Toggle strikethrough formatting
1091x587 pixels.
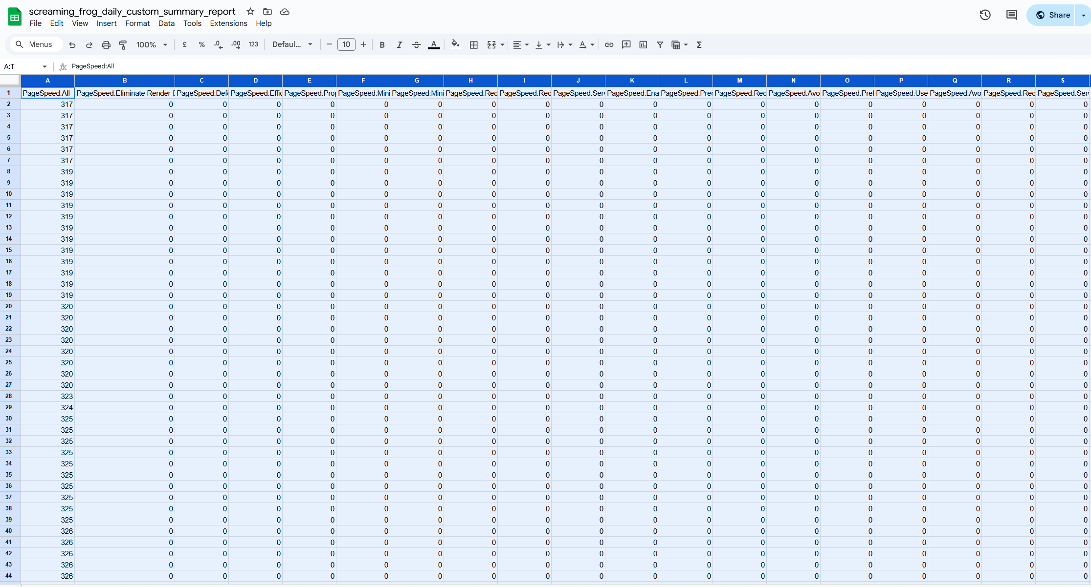coord(416,45)
